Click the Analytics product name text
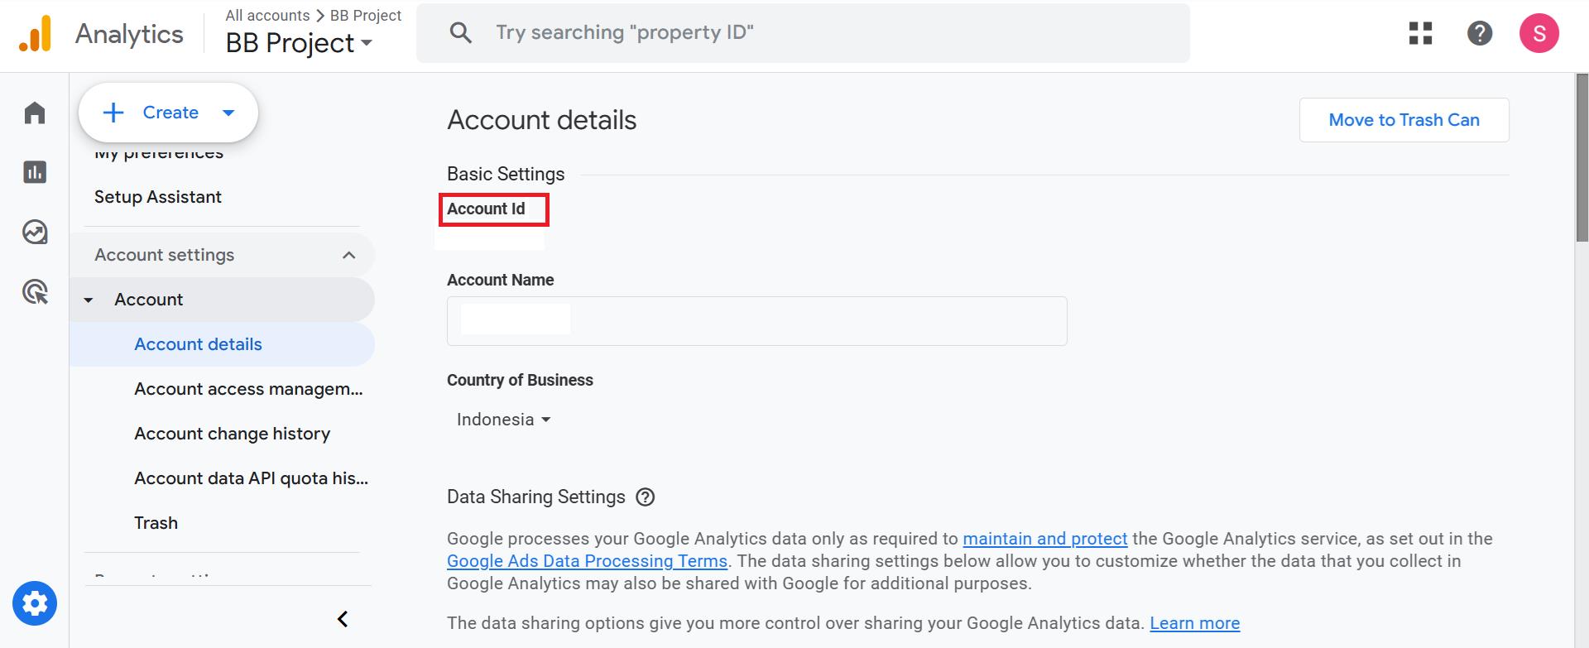 129,34
